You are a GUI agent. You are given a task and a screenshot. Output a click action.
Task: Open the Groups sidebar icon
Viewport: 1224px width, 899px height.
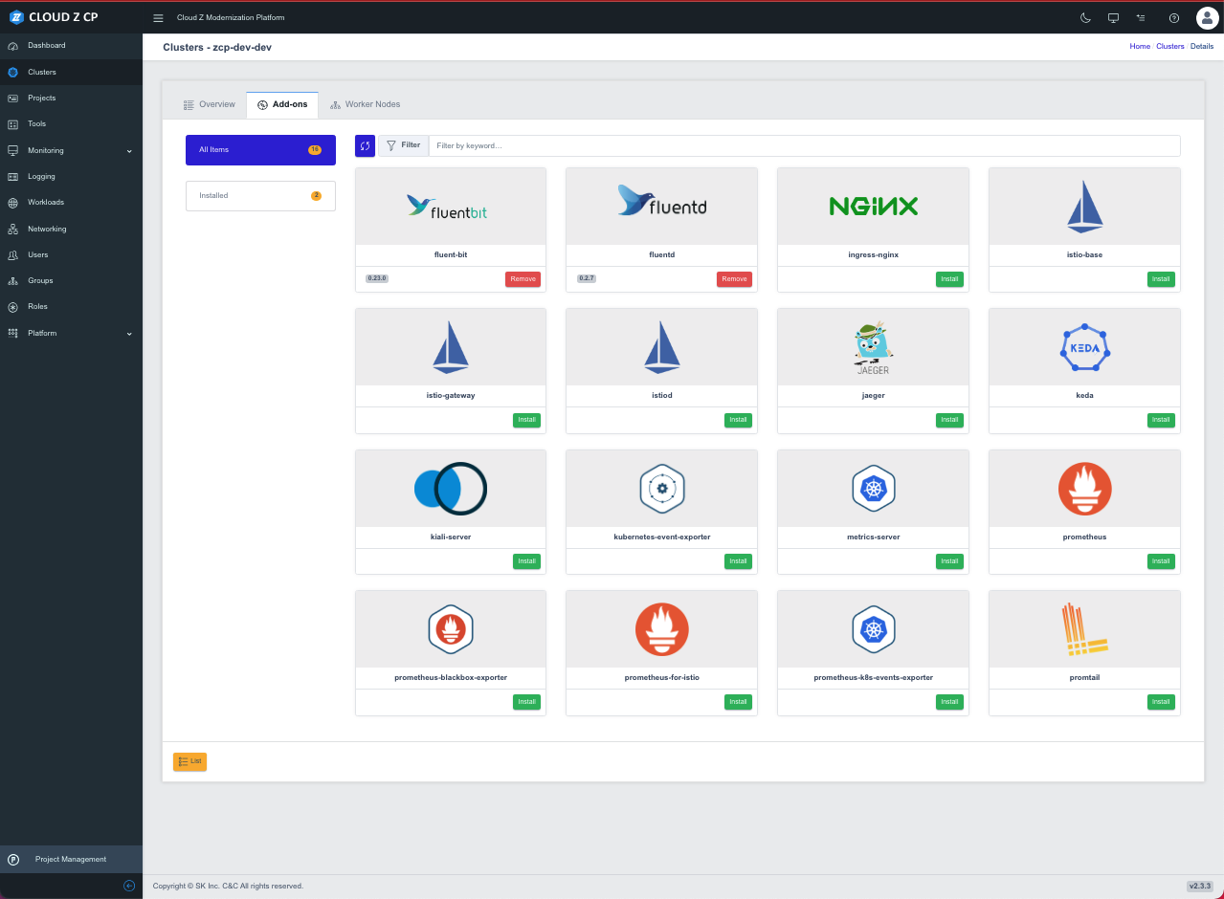tap(12, 281)
